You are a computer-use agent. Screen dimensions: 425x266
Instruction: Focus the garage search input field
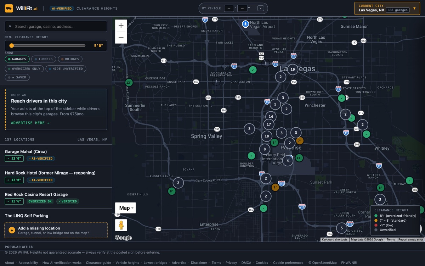(56, 27)
